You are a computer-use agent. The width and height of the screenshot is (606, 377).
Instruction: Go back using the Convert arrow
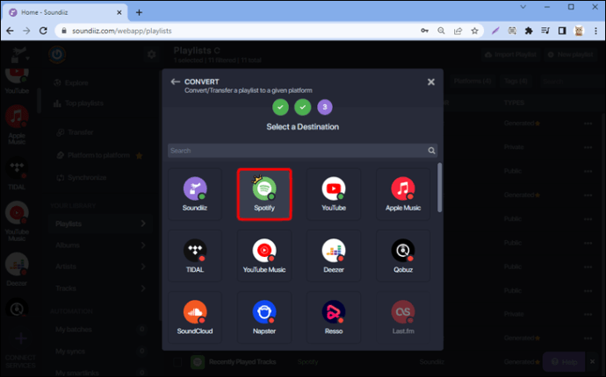pos(175,82)
